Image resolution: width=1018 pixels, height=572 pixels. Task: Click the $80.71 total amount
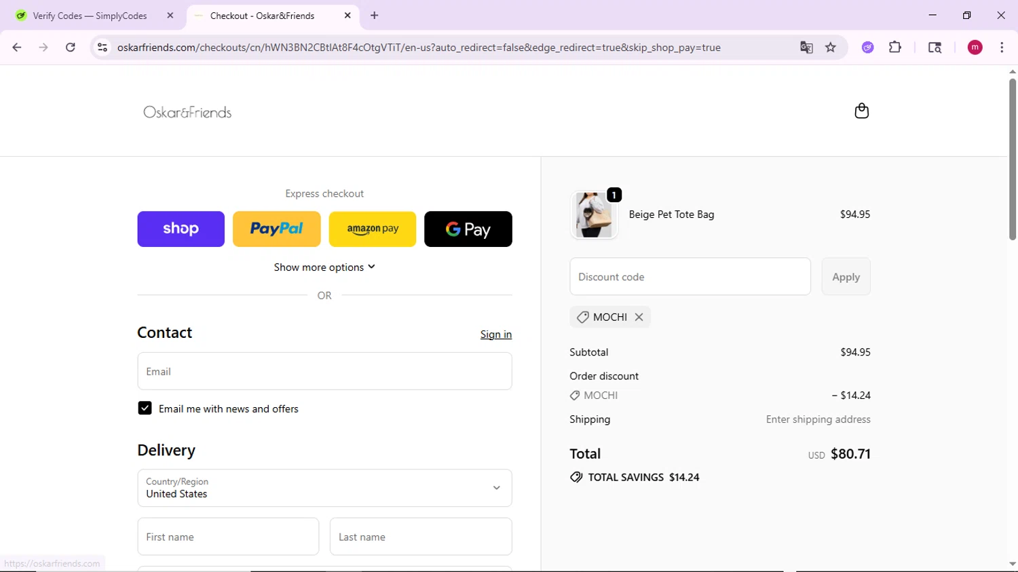pyautogui.click(x=850, y=454)
